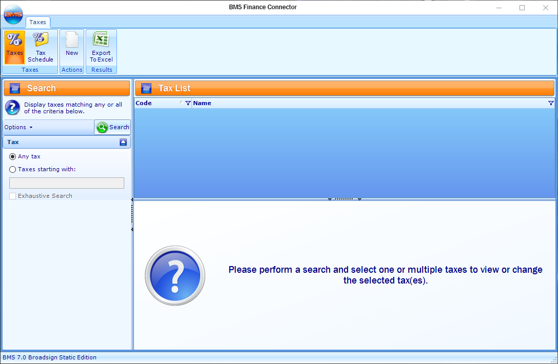The image size is (558, 364).
Task: Export results To Excel
Action: (x=102, y=47)
